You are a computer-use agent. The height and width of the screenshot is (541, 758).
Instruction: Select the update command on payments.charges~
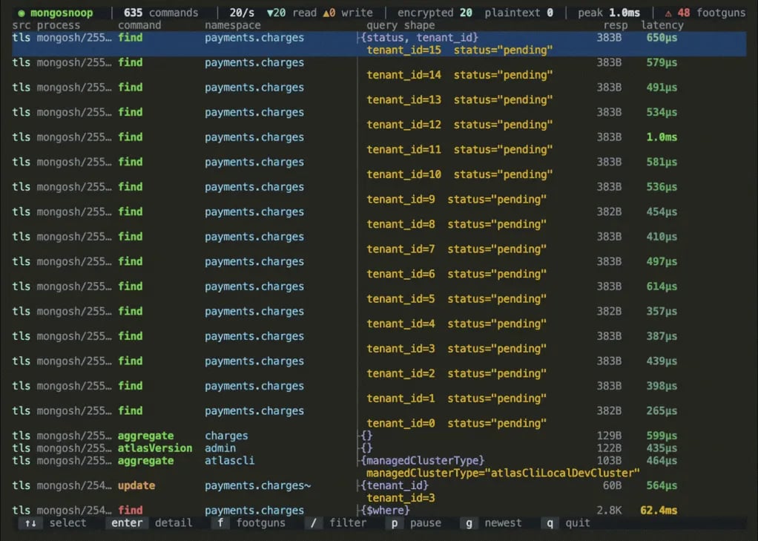click(379, 491)
